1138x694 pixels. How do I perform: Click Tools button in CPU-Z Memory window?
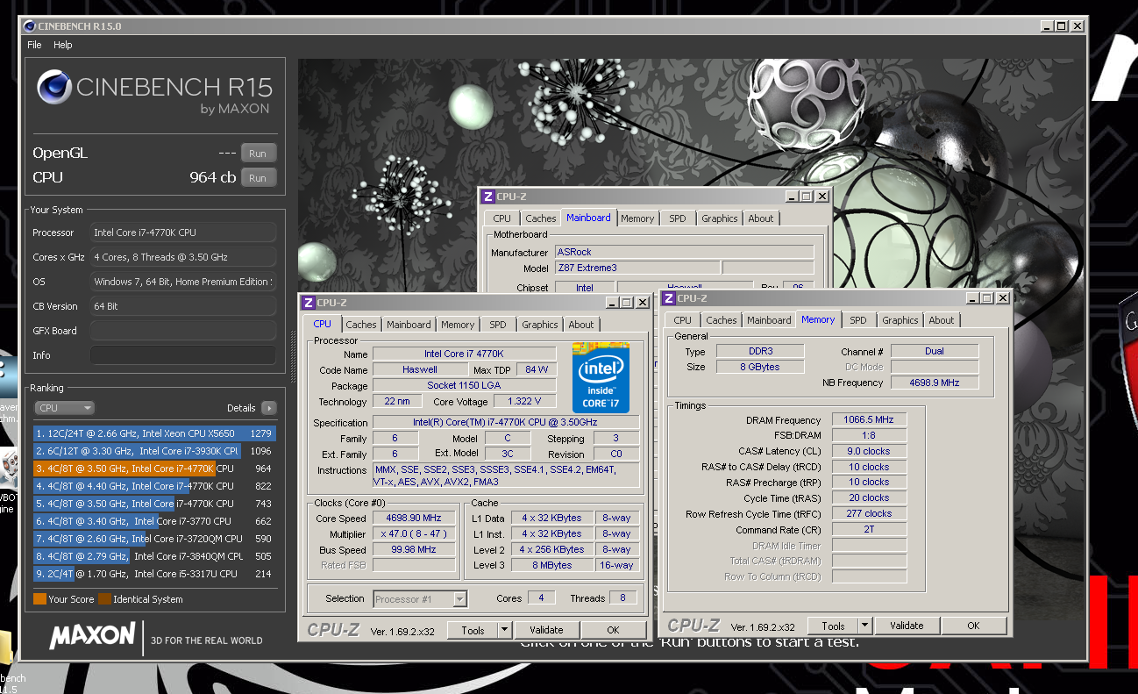(x=833, y=626)
